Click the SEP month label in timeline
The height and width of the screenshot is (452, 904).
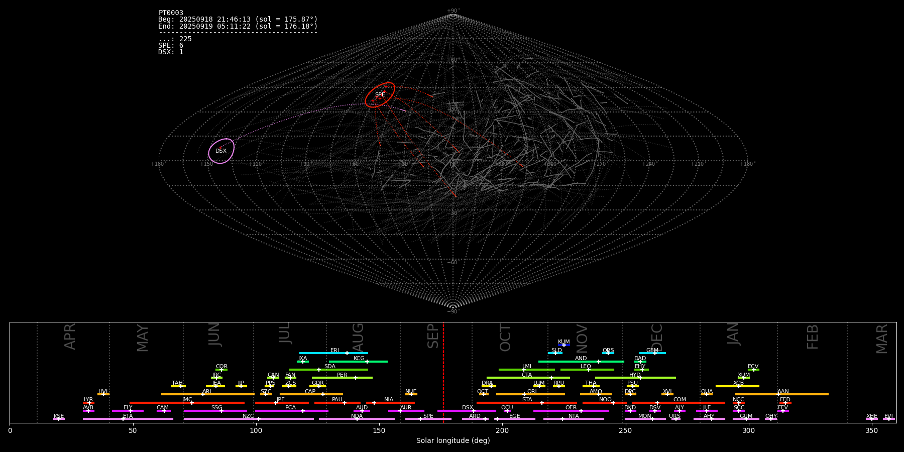click(x=433, y=336)
